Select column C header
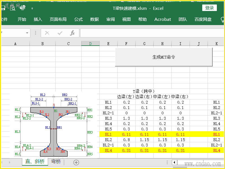 pos(68,44)
